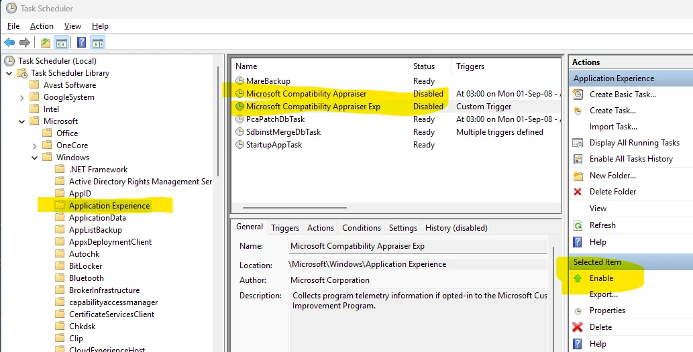Open the File menu

pos(13,26)
